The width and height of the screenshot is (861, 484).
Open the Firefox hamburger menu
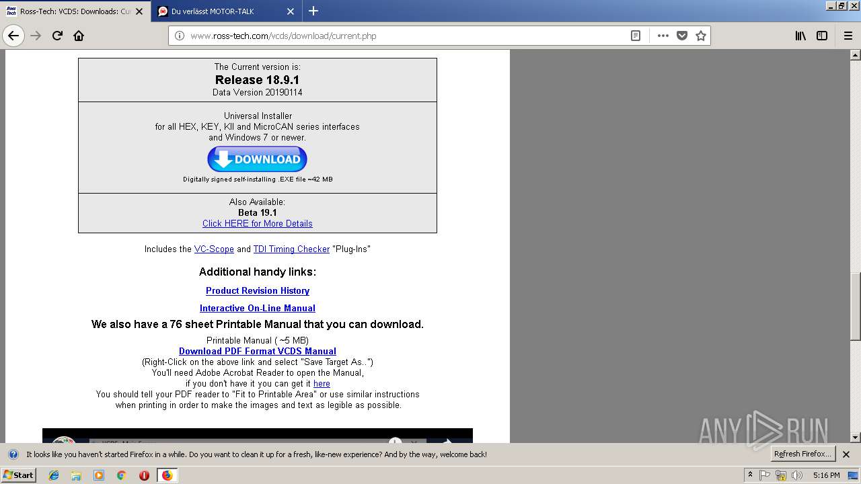pyautogui.click(x=848, y=36)
